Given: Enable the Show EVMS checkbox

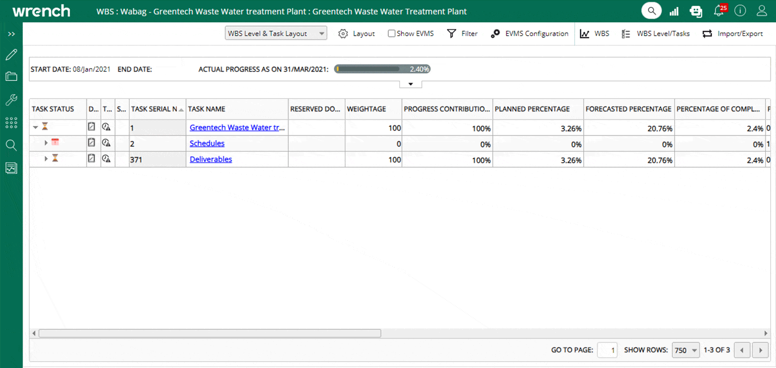Looking at the screenshot, I should pyautogui.click(x=391, y=33).
